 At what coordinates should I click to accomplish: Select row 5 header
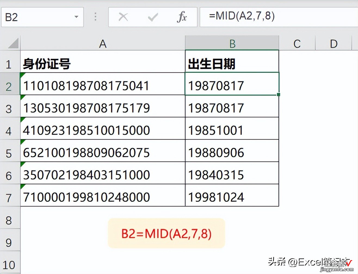[x=10, y=151]
